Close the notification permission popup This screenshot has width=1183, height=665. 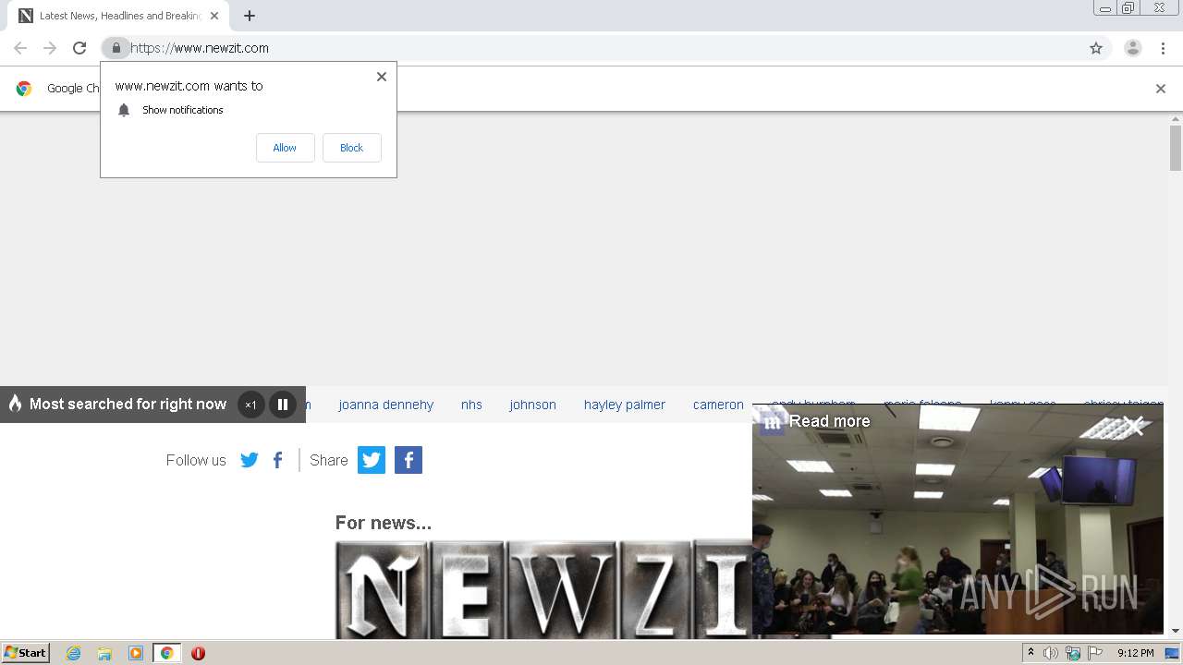coord(381,77)
